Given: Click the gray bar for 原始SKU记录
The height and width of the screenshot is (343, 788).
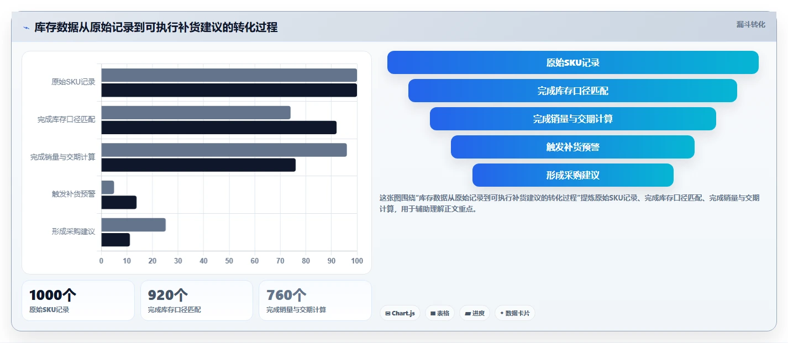Looking at the screenshot, I should click(x=229, y=75).
